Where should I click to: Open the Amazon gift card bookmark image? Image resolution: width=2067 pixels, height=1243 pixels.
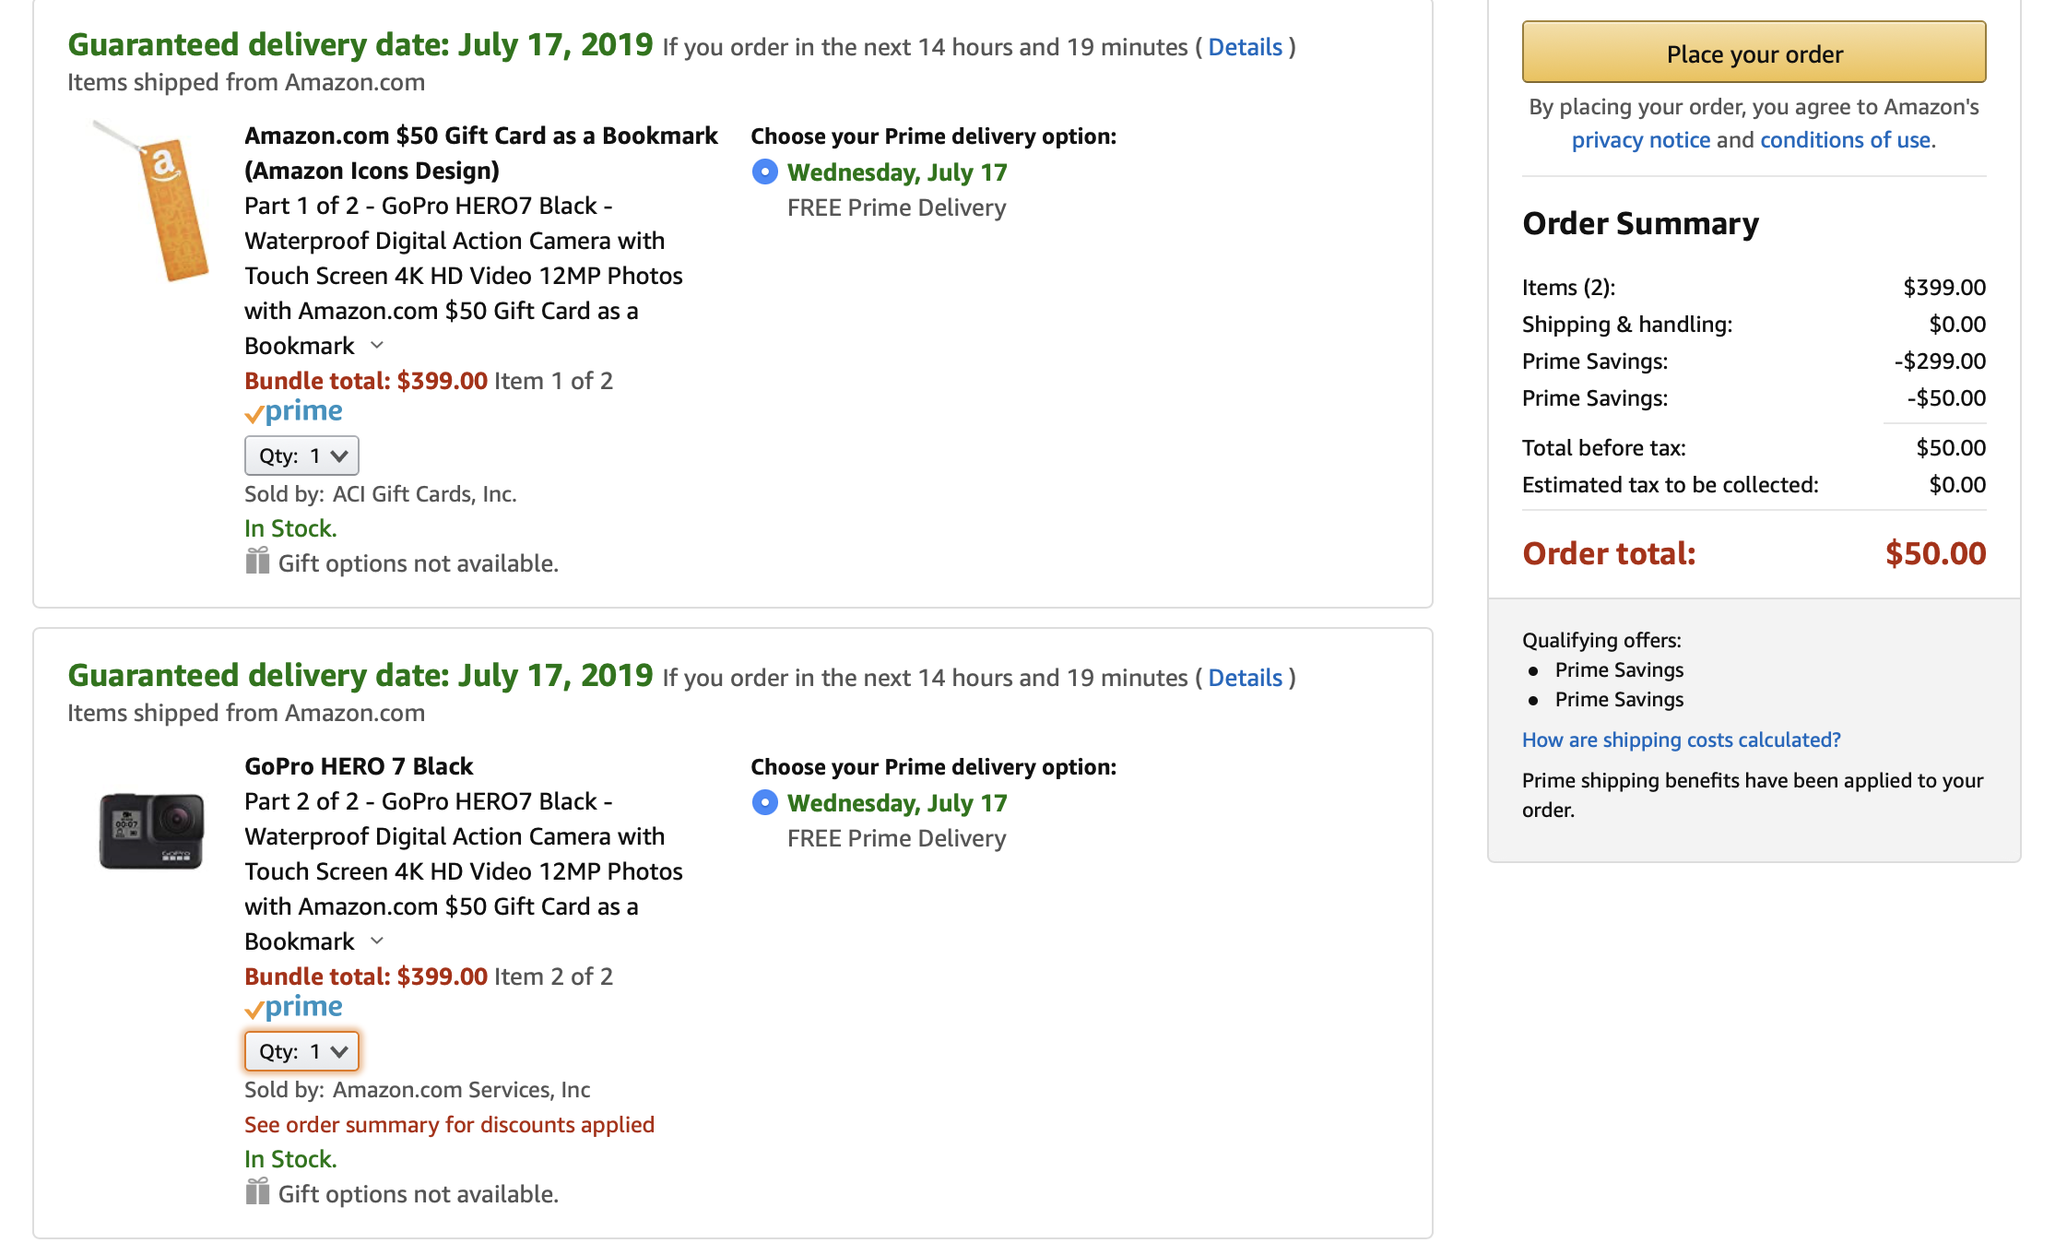tap(153, 201)
